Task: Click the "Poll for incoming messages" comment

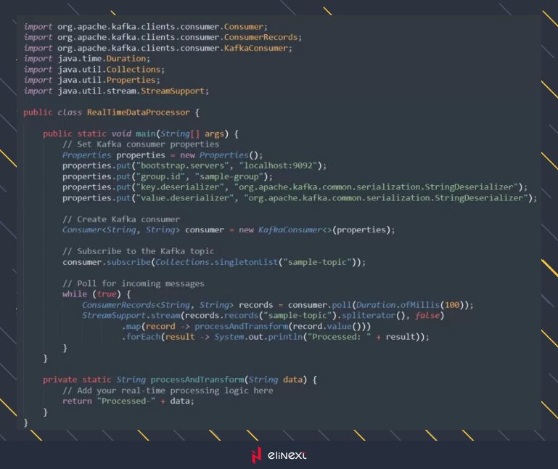Action: [x=133, y=283]
